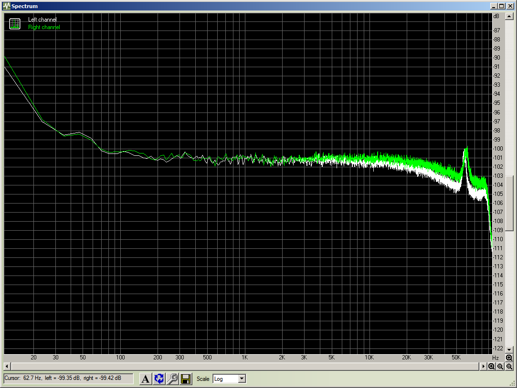Maximize the Spectrum window

click(x=502, y=6)
